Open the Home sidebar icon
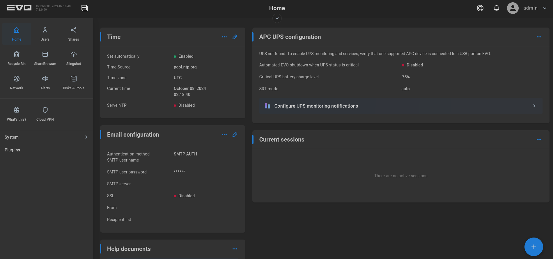The height and width of the screenshot is (259, 553). pyautogui.click(x=17, y=34)
